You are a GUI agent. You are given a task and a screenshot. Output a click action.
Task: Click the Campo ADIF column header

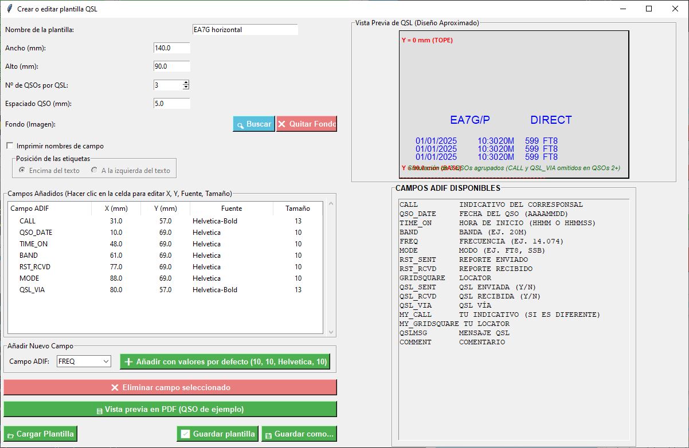click(49, 209)
